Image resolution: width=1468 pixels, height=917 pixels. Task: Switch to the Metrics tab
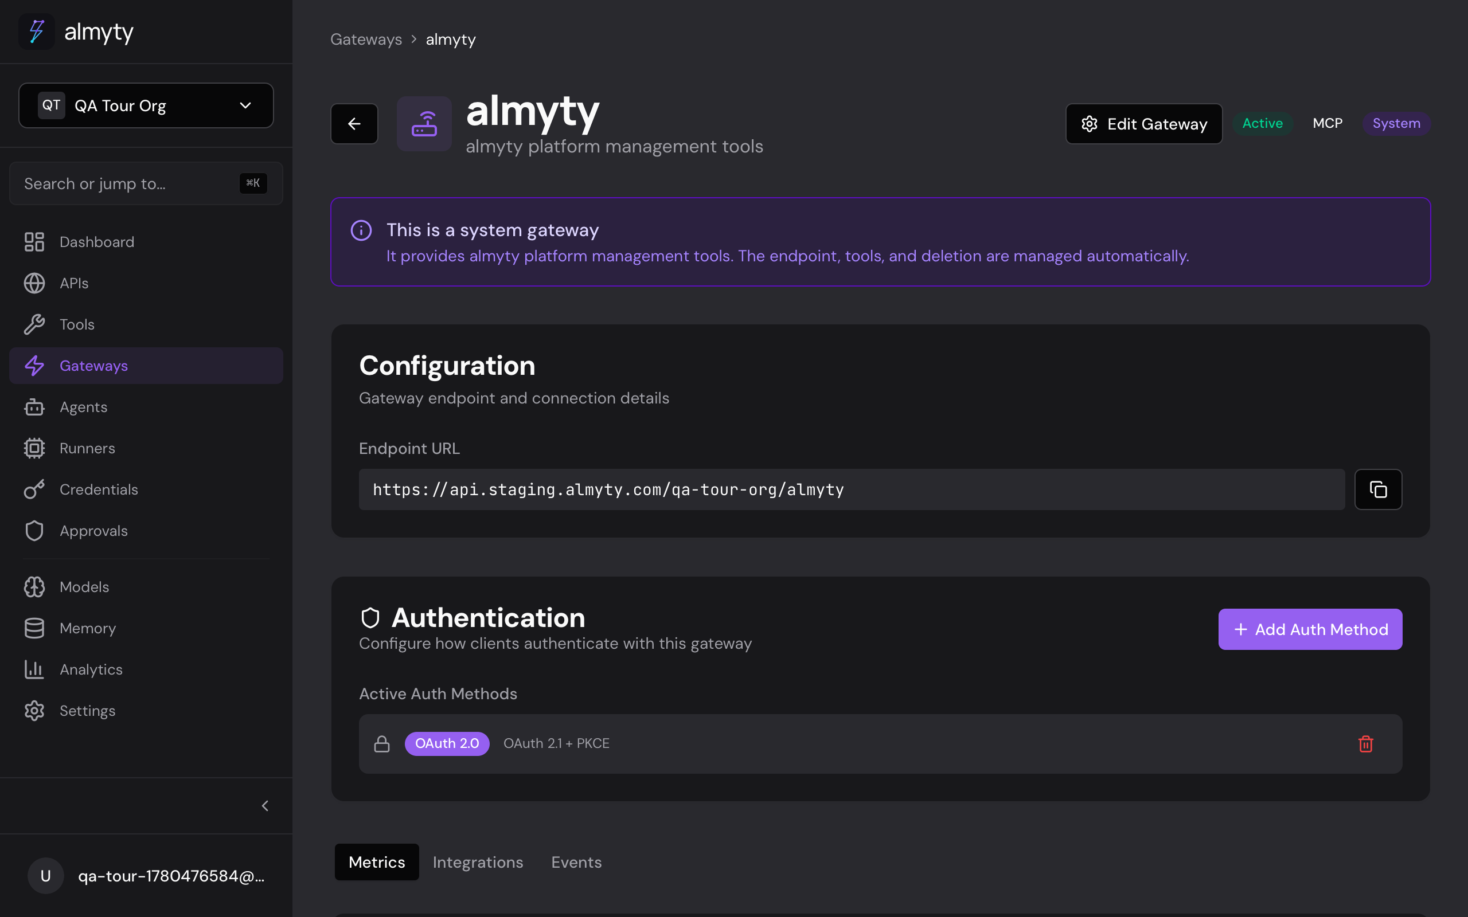click(377, 862)
